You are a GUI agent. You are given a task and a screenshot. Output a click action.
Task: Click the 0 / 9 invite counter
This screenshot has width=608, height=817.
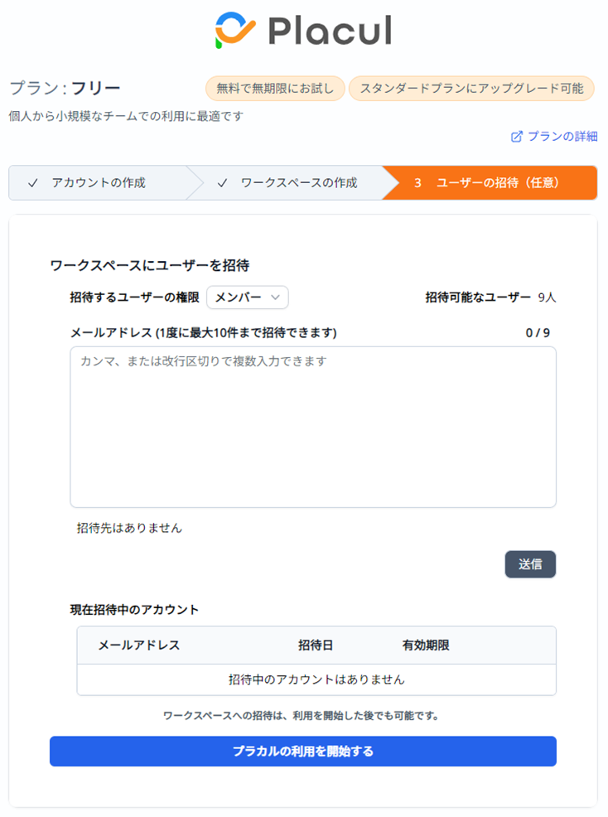coord(538,333)
